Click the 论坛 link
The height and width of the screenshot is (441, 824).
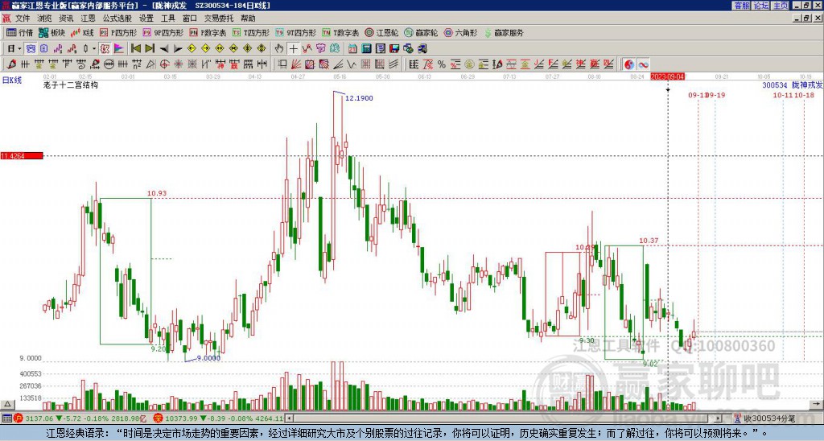(760, 6)
